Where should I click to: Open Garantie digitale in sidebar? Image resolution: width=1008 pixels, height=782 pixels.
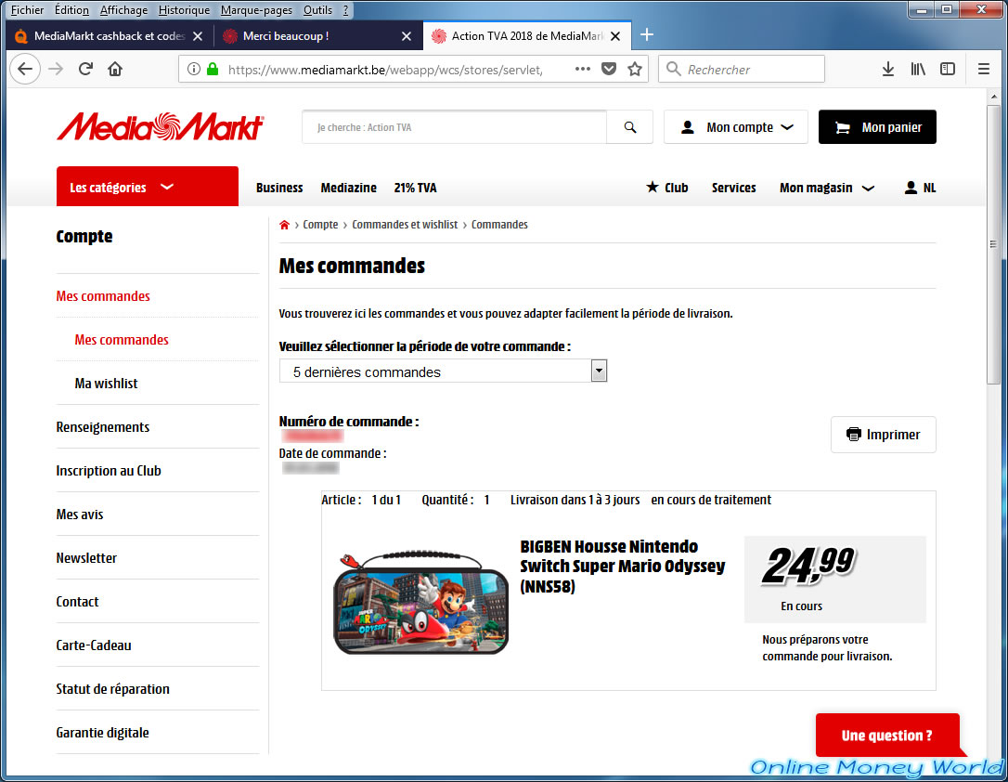102,733
